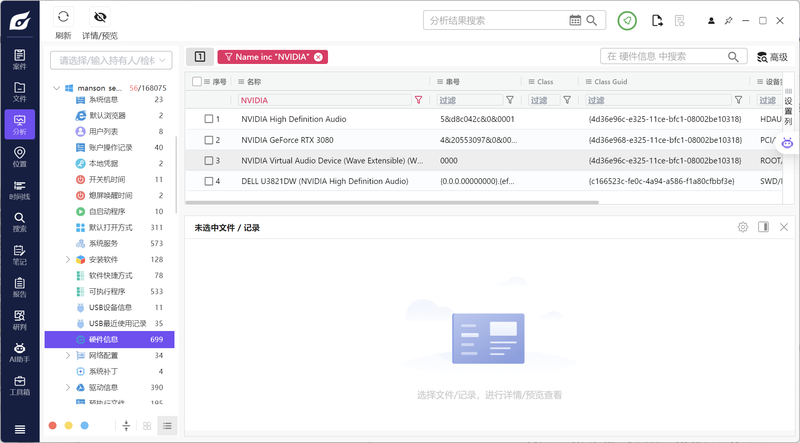Click the preview panel settings gear icon
800x443 pixels.
click(x=742, y=227)
